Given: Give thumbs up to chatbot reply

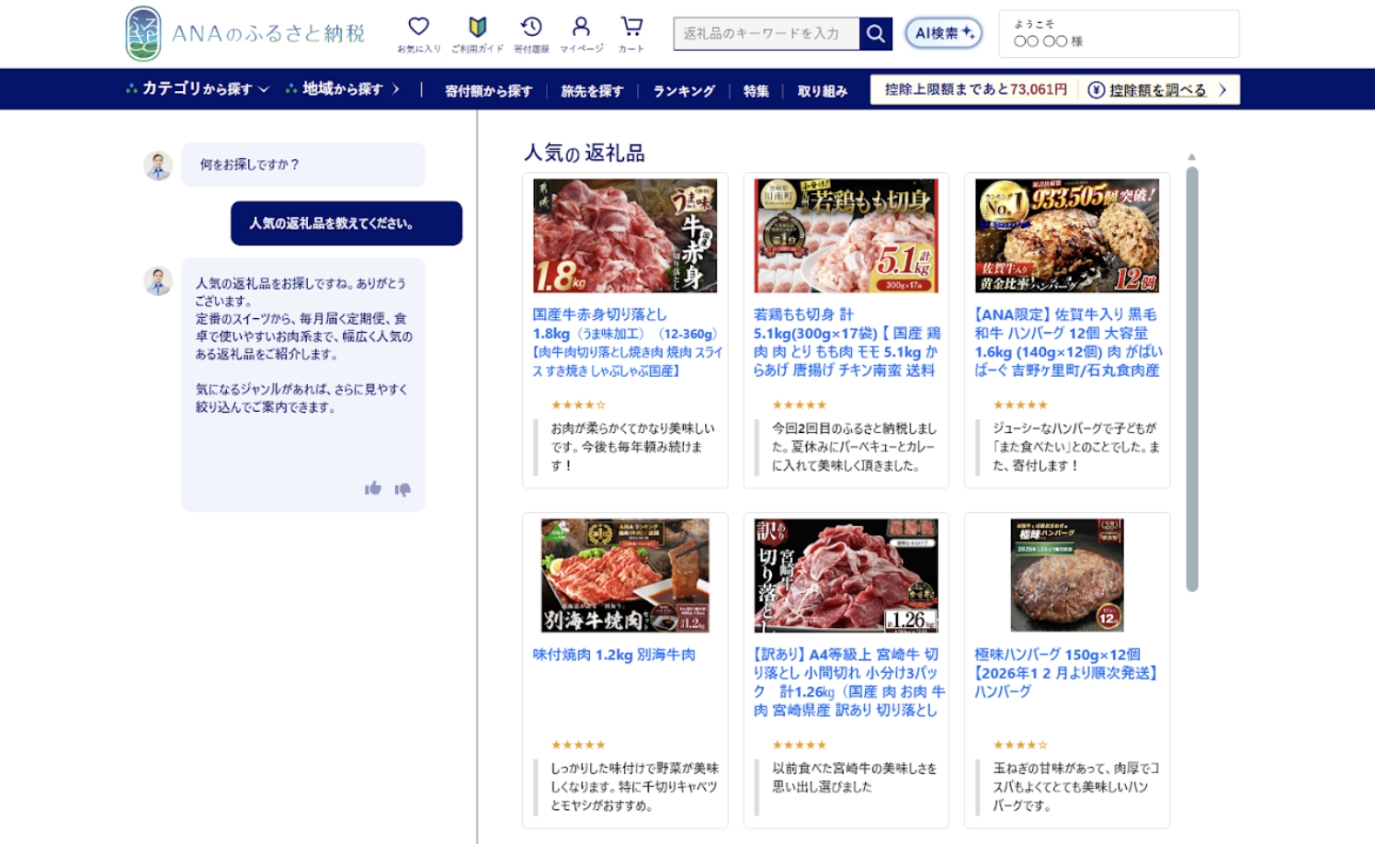Looking at the screenshot, I should click(372, 488).
